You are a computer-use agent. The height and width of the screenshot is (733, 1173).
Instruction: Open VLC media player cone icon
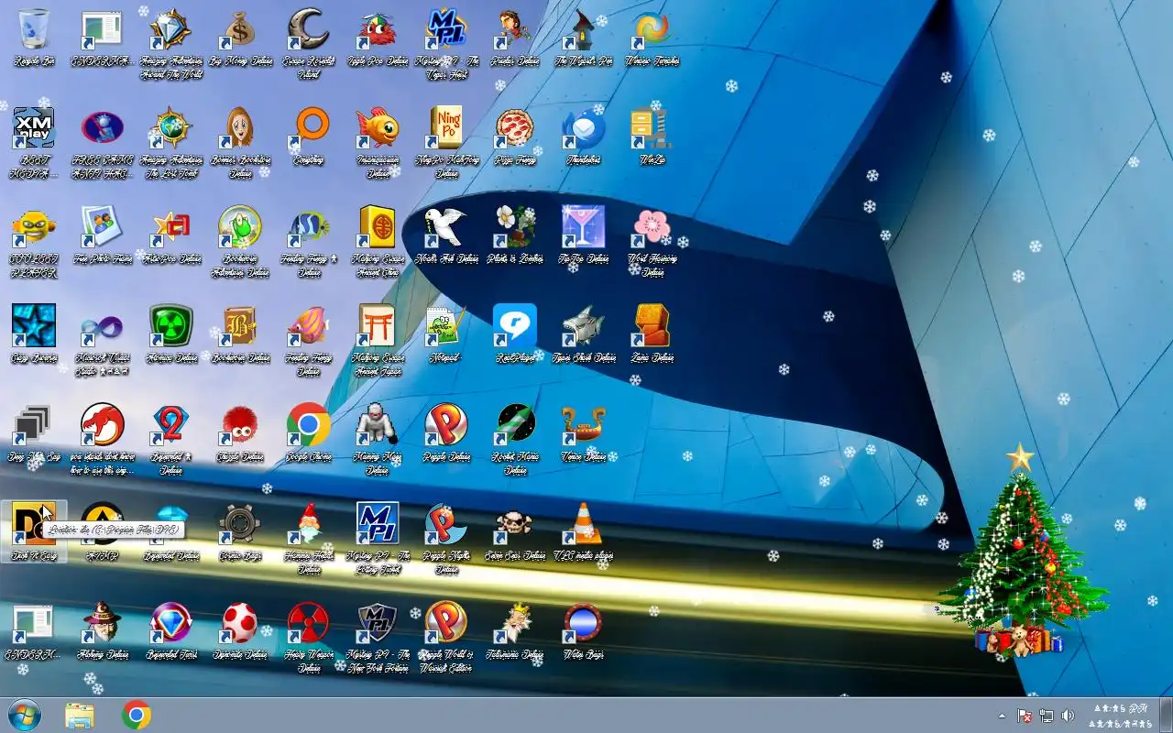pos(584,524)
